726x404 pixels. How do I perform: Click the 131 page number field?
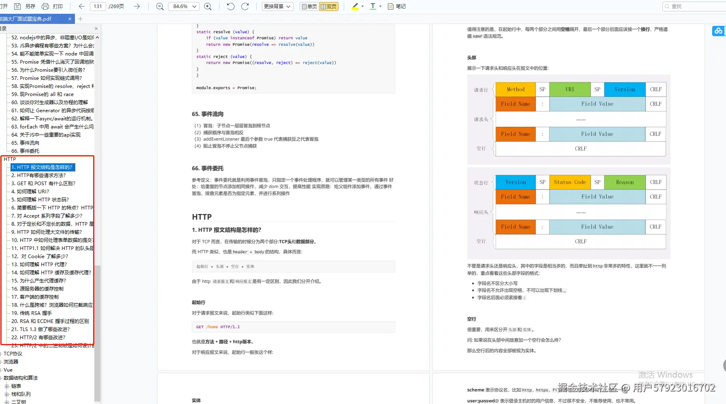pyautogui.click(x=98, y=6)
